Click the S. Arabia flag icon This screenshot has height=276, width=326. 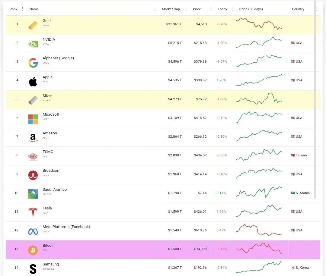point(293,193)
